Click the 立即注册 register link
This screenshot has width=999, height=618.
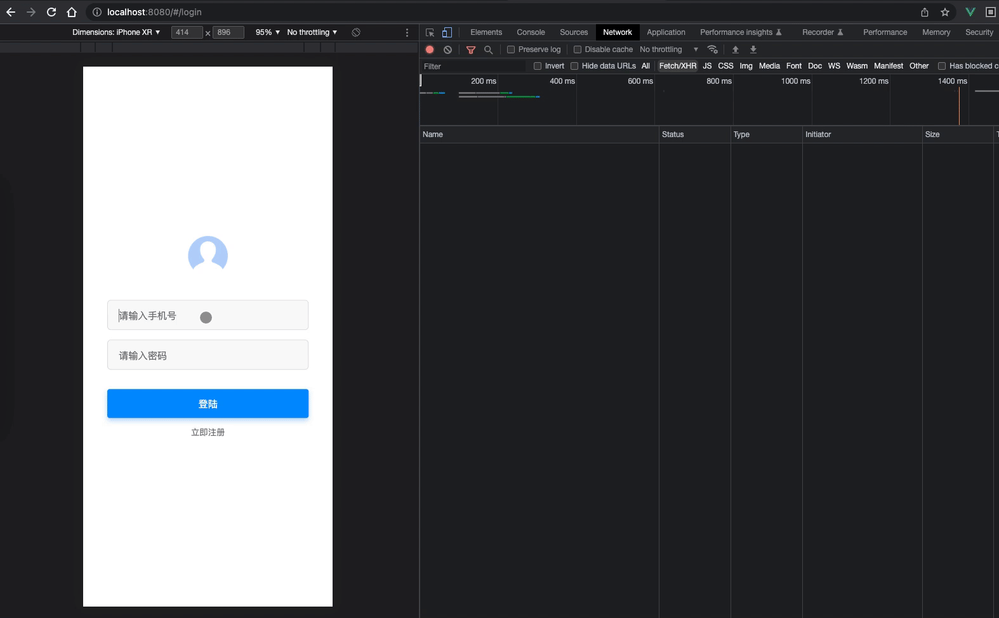point(208,432)
